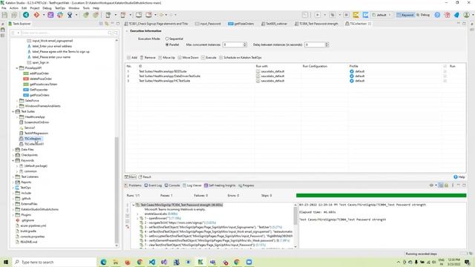
Task: Toggle the Run column header checkbox
Action: coord(445,66)
